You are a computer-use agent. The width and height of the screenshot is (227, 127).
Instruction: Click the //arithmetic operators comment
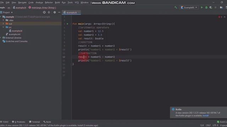point(94,28)
